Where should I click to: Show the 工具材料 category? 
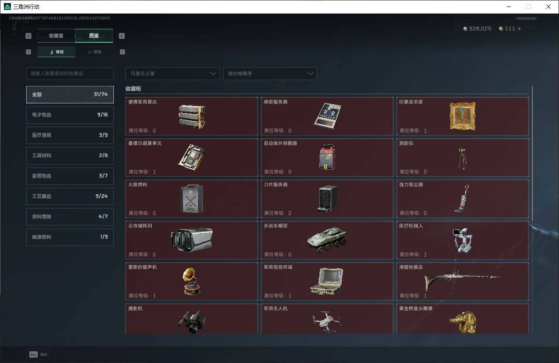70,155
